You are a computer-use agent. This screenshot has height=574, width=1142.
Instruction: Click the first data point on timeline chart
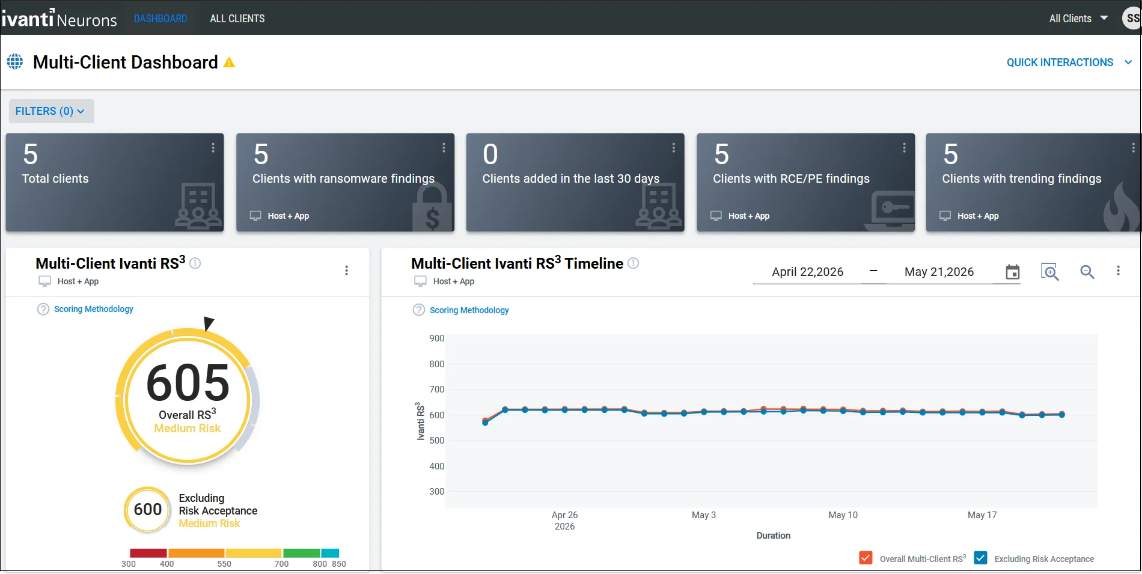[485, 422]
